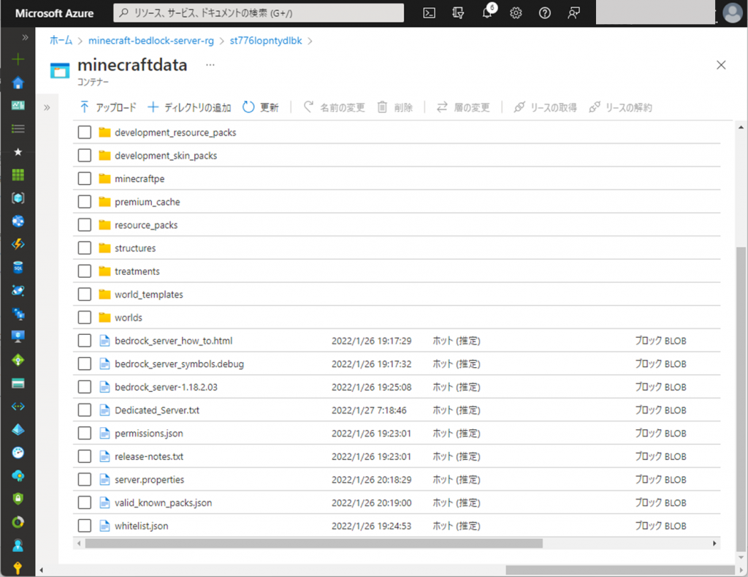Open SQL databases icon in the sidebar
This screenshot has width=748, height=577.
18,268
